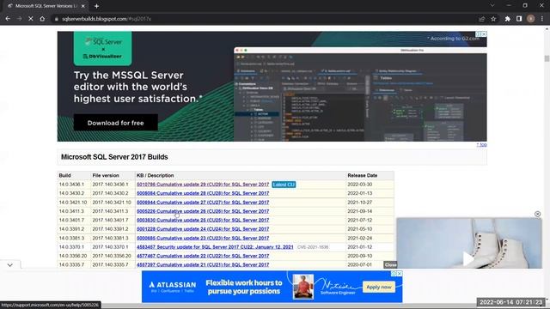The width and height of the screenshot is (550, 309).
Task: Open Security update CU22 January 12 link
Action: (215, 247)
